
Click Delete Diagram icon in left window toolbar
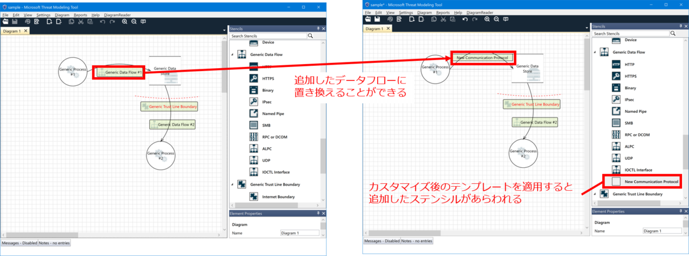59,22
